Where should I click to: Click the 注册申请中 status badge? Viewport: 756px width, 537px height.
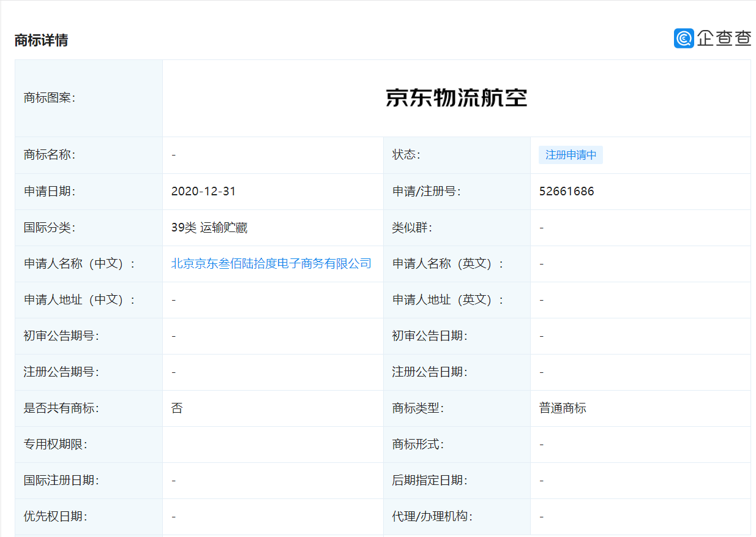[x=571, y=155]
